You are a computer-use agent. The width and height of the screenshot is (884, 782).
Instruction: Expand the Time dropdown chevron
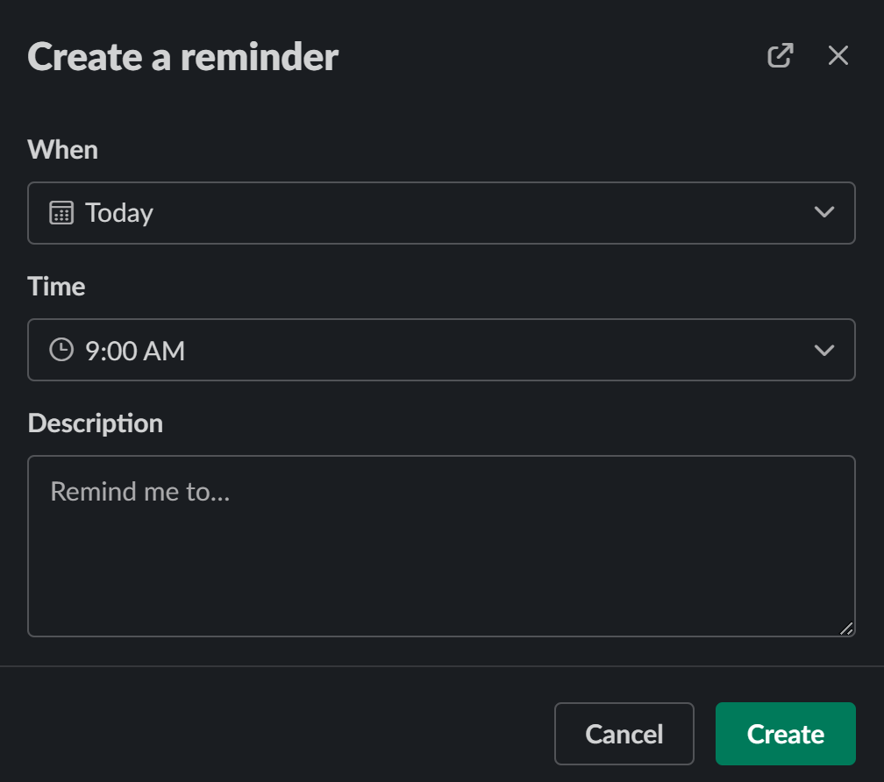(823, 351)
